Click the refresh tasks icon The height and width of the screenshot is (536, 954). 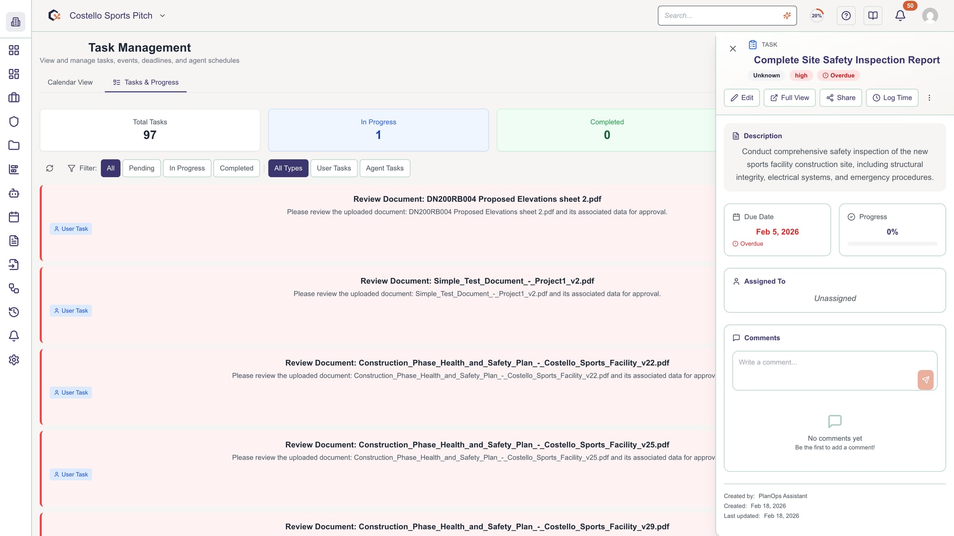50,168
